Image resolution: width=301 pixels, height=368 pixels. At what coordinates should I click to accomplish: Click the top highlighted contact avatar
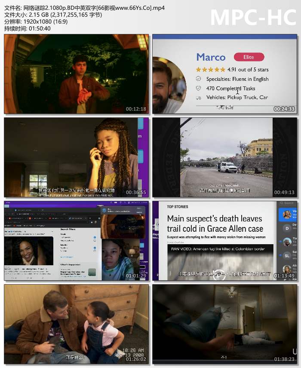287,214
